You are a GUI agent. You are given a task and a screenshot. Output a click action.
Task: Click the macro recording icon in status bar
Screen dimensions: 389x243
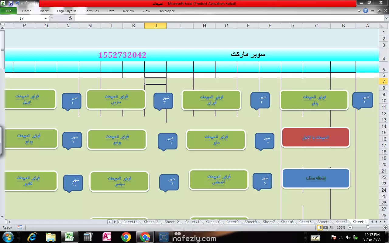20,228
